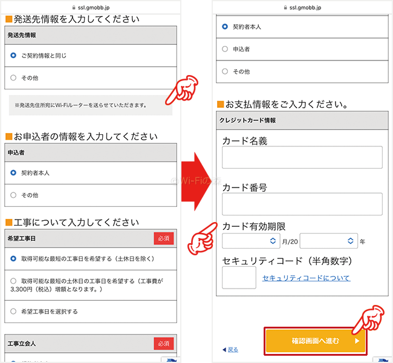Select '申込者' radio in right screen

(225, 49)
